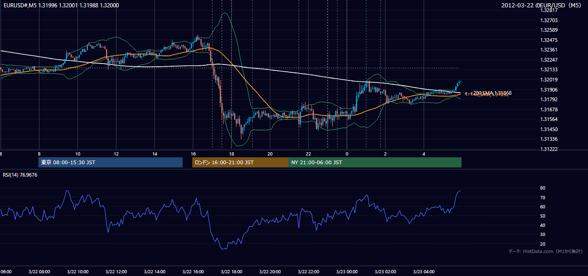Click RSI scale label 40
Screen dimensions: 588x276
[x=543, y=225]
